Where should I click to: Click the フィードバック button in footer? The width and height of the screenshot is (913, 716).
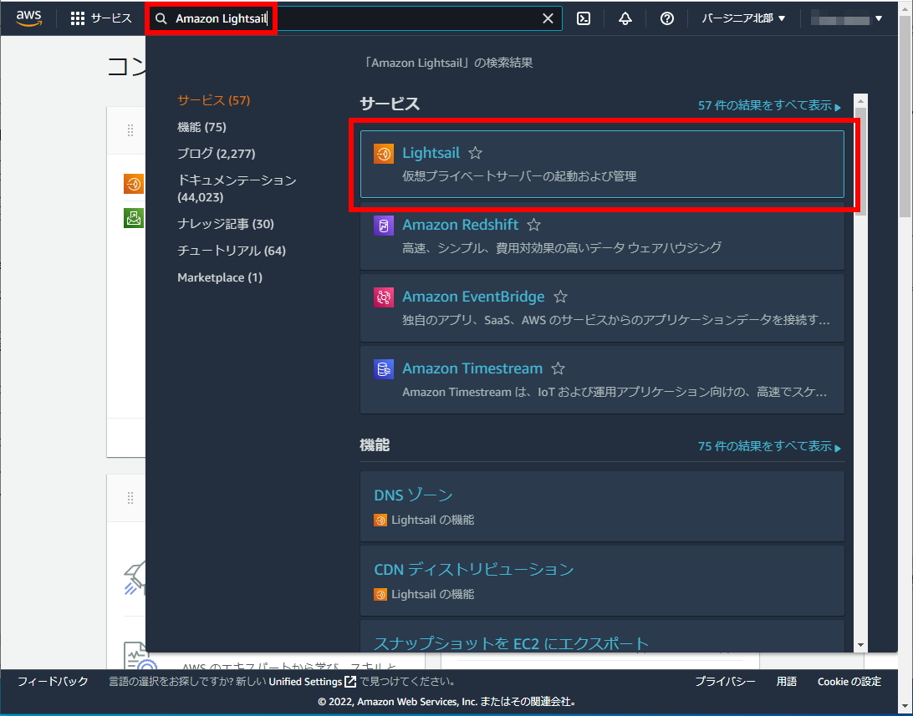(53, 681)
